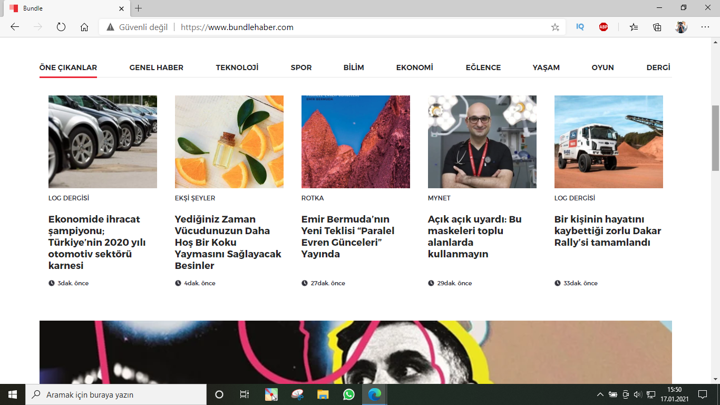This screenshot has height=405, width=720.
Task: Open File Explorer from the taskbar
Action: coord(323,394)
